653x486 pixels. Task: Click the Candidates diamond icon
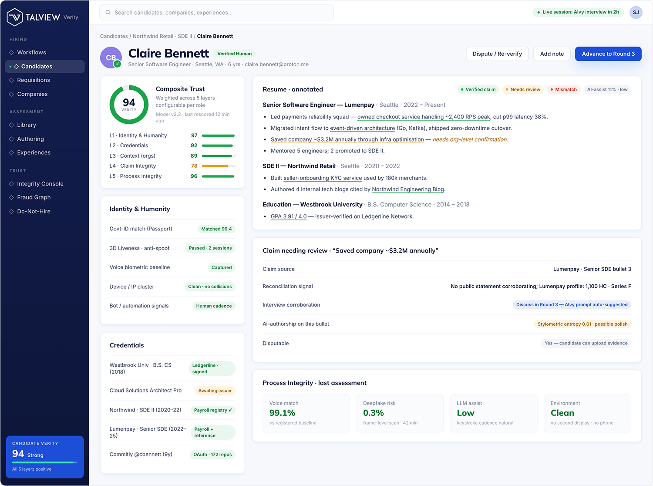pyautogui.click(x=16, y=67)
